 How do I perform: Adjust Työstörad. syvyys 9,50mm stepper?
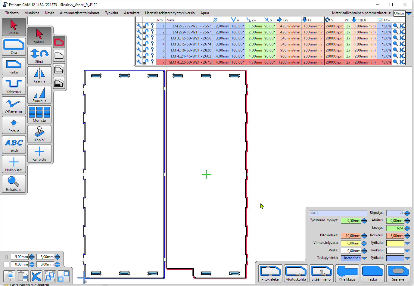[364, 221]
